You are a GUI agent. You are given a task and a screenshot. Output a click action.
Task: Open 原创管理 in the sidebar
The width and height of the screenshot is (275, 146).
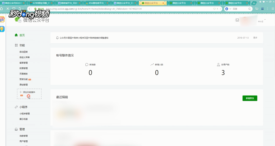(x=24, y=85)
